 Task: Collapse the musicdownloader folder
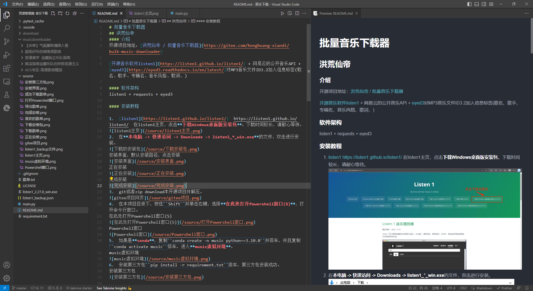pyautogui.click(x=51, y=39)
